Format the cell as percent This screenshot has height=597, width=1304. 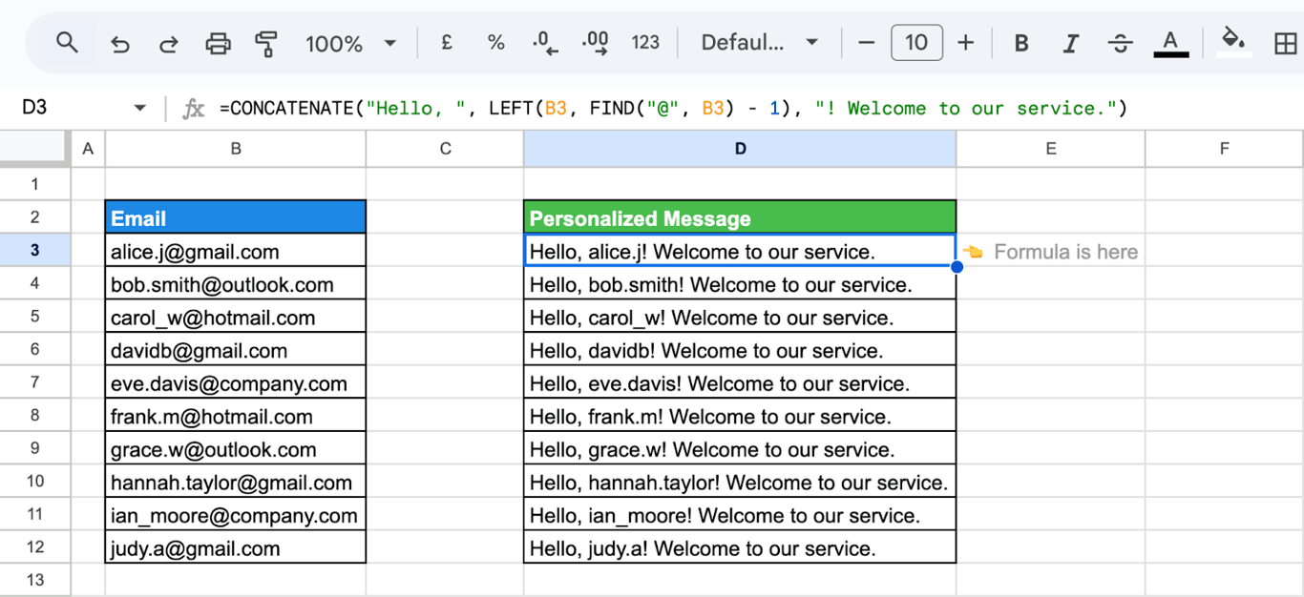tap(495, 42)
